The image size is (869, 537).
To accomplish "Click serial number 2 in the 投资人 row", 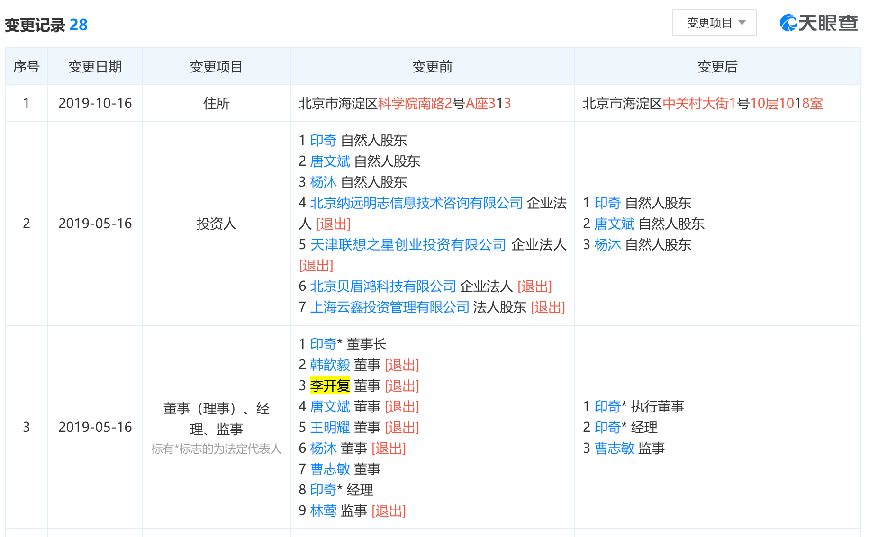I will click(x=27, y=224).
